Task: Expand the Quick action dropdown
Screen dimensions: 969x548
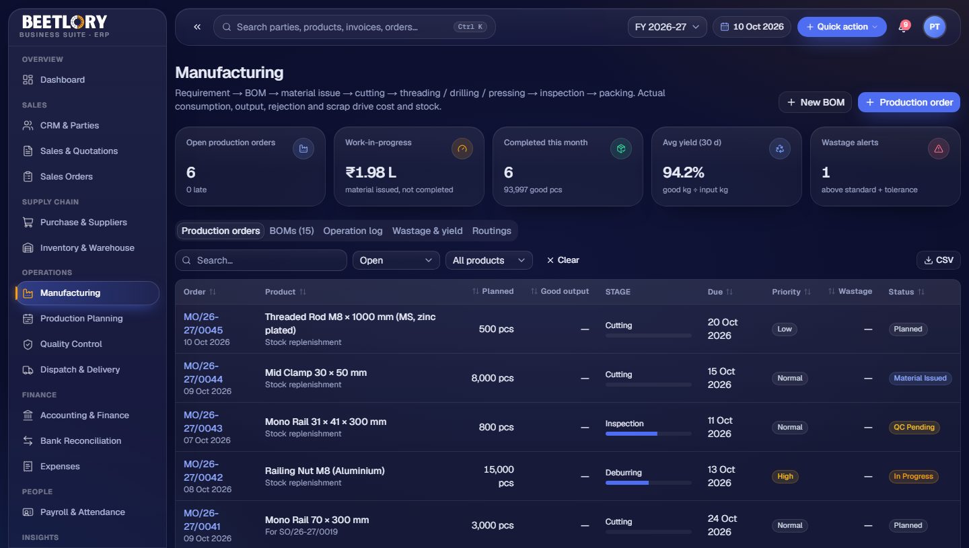Action: click(x=842, y=27)
